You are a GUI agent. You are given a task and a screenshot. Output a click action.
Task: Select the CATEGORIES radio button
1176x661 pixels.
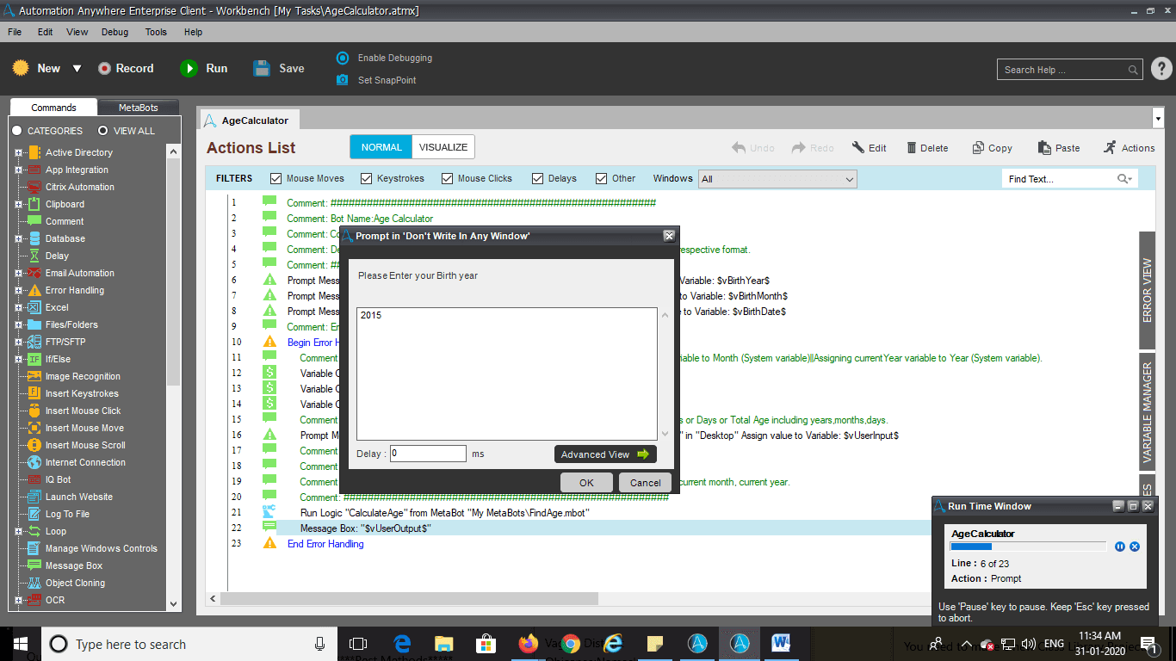16,131
